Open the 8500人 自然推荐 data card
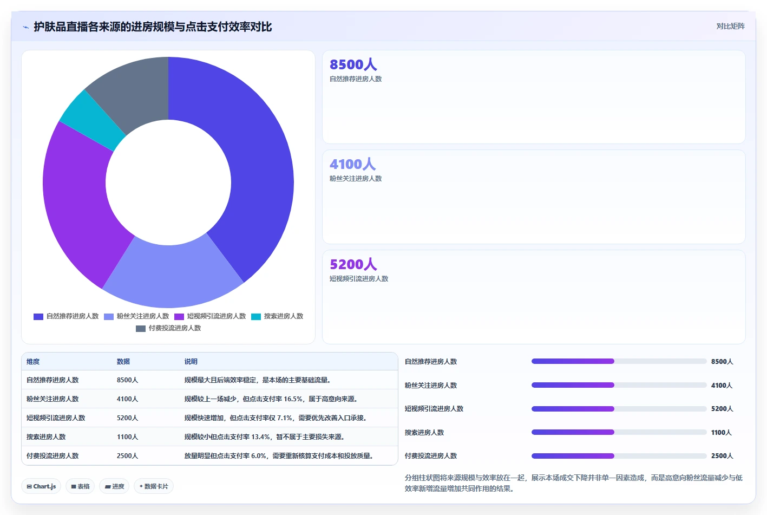This screenshot has height=515, width=767. point(534,97)
